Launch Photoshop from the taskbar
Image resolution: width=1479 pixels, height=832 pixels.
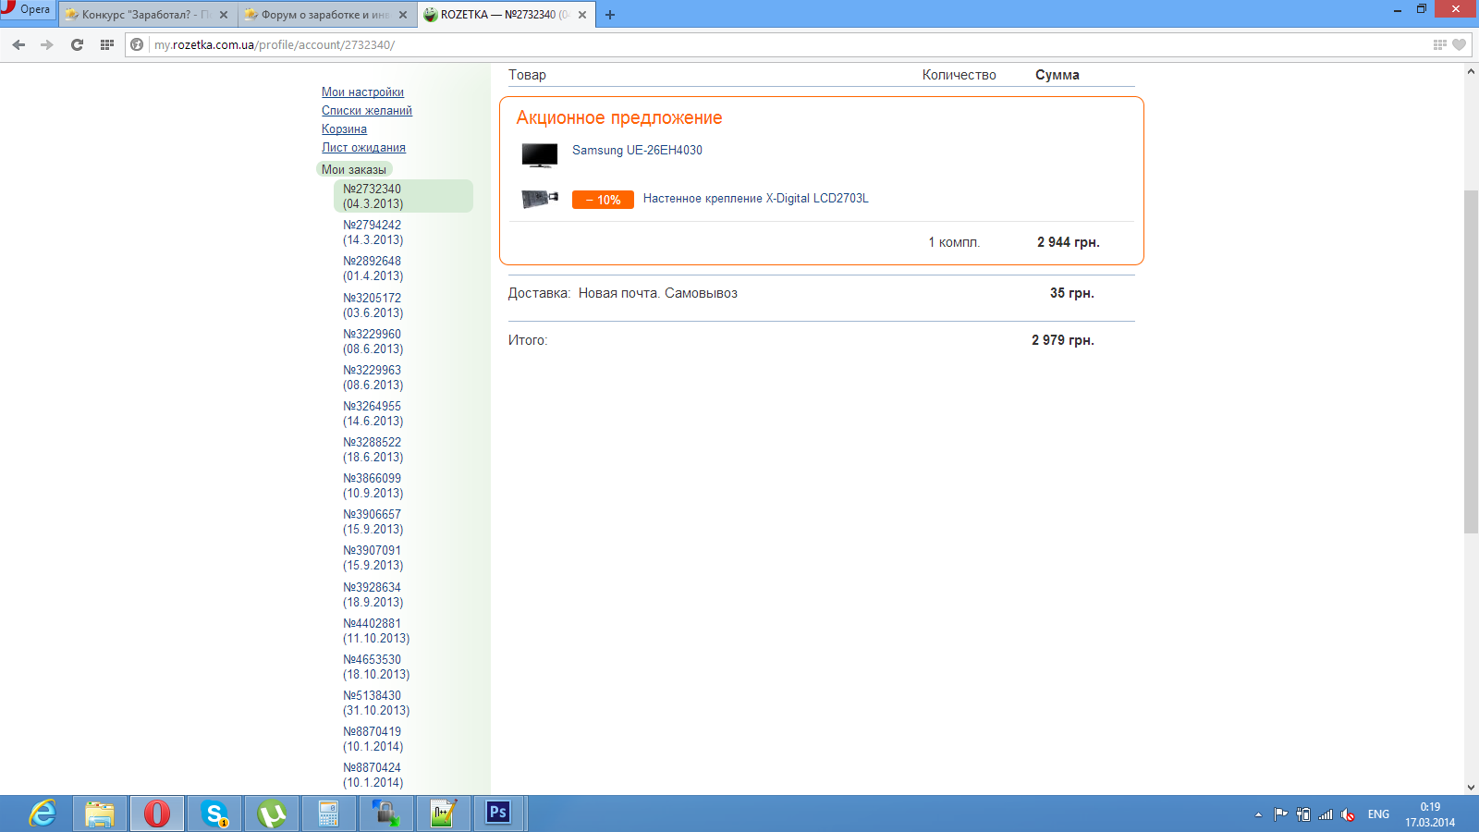click(498, 814)
